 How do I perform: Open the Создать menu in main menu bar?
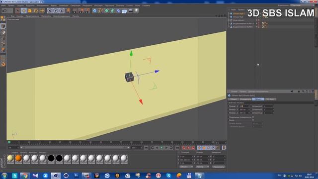(20, 5)
